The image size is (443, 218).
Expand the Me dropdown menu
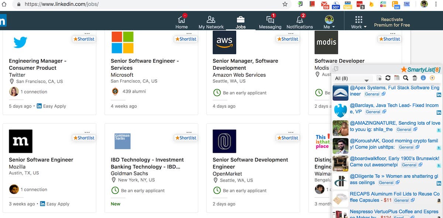click(x=329, y=22)
